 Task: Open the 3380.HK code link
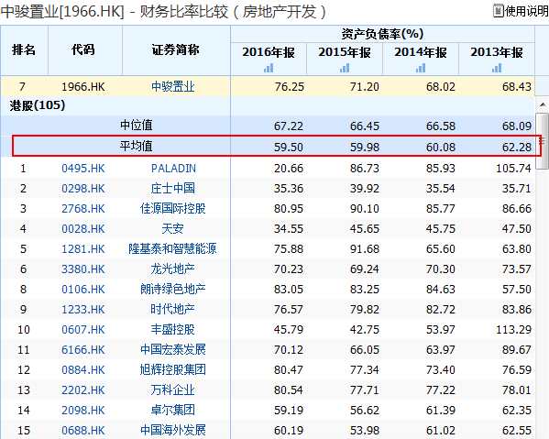[83, 269]
